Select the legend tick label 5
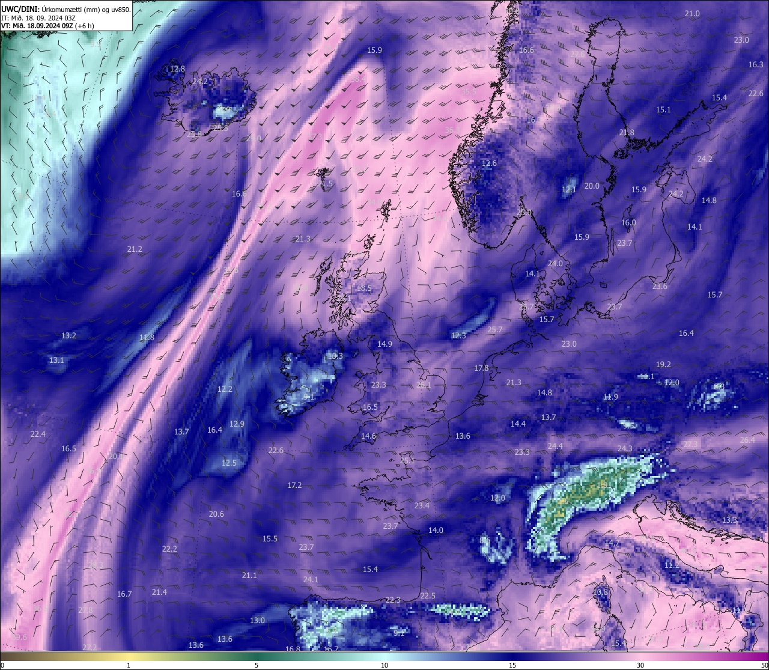The height and width of the screenshot is (670, 769). [x=257, y=665]
